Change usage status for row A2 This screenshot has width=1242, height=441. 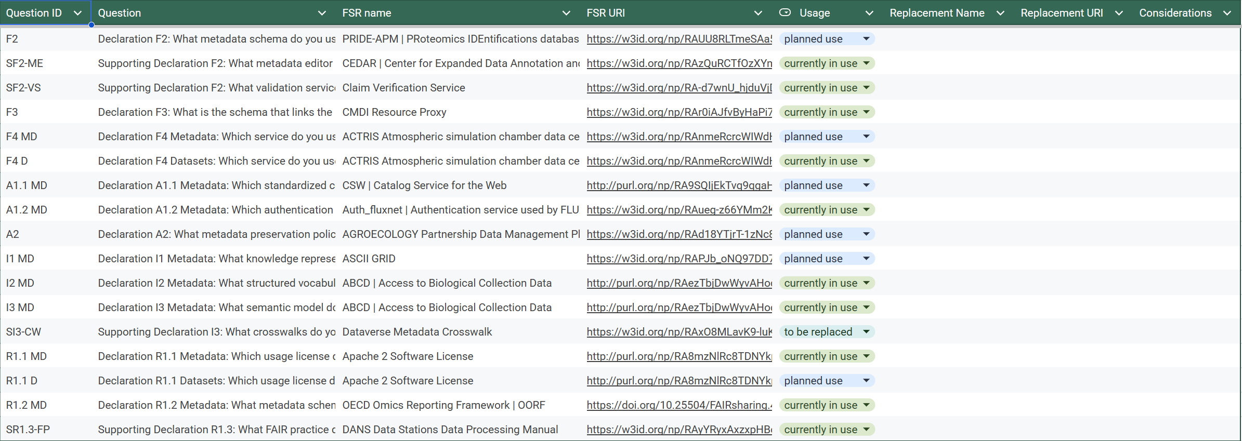pos(827,234)
